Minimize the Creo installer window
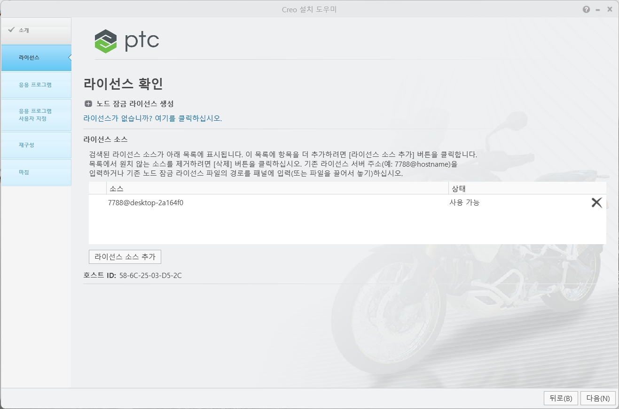619x409 pixels. tap(598, 9)
